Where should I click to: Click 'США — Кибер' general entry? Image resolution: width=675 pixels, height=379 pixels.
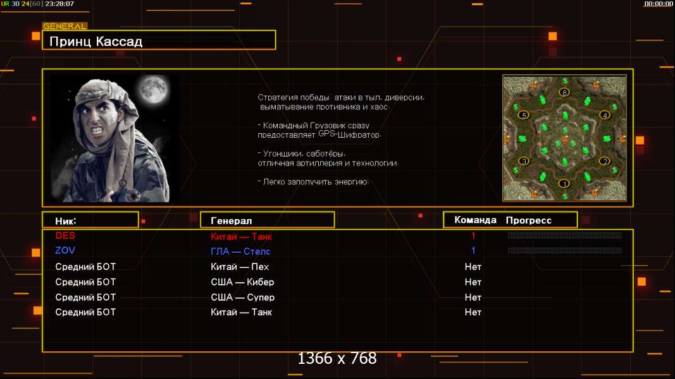[242, 282]
